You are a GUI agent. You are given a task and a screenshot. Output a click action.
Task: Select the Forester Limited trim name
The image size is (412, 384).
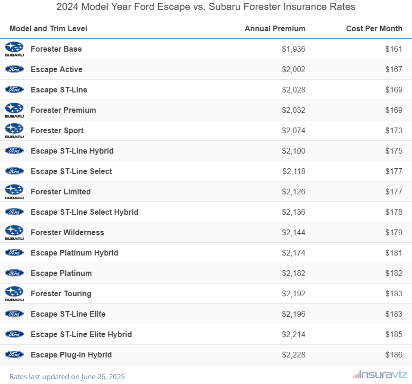coord(61,192)
